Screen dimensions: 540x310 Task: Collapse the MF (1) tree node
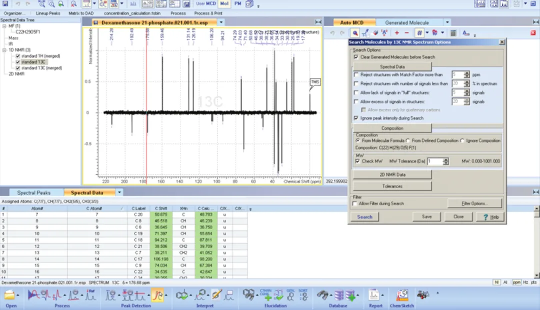pos(4,26)
